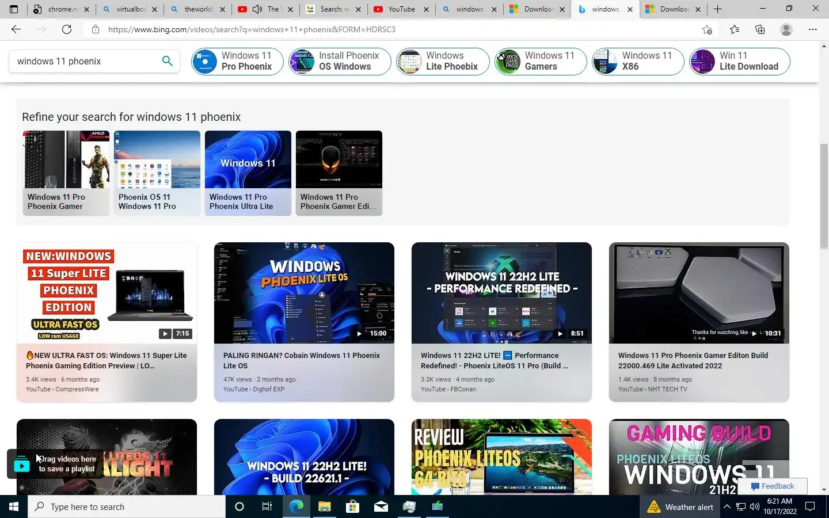Viewport: 829px width, 518px height.
Task: Open Edge Settings and more menu
Action: 813,29
